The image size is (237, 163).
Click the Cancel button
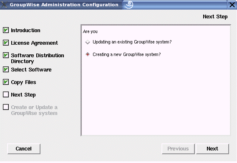(x=24, y=149)
